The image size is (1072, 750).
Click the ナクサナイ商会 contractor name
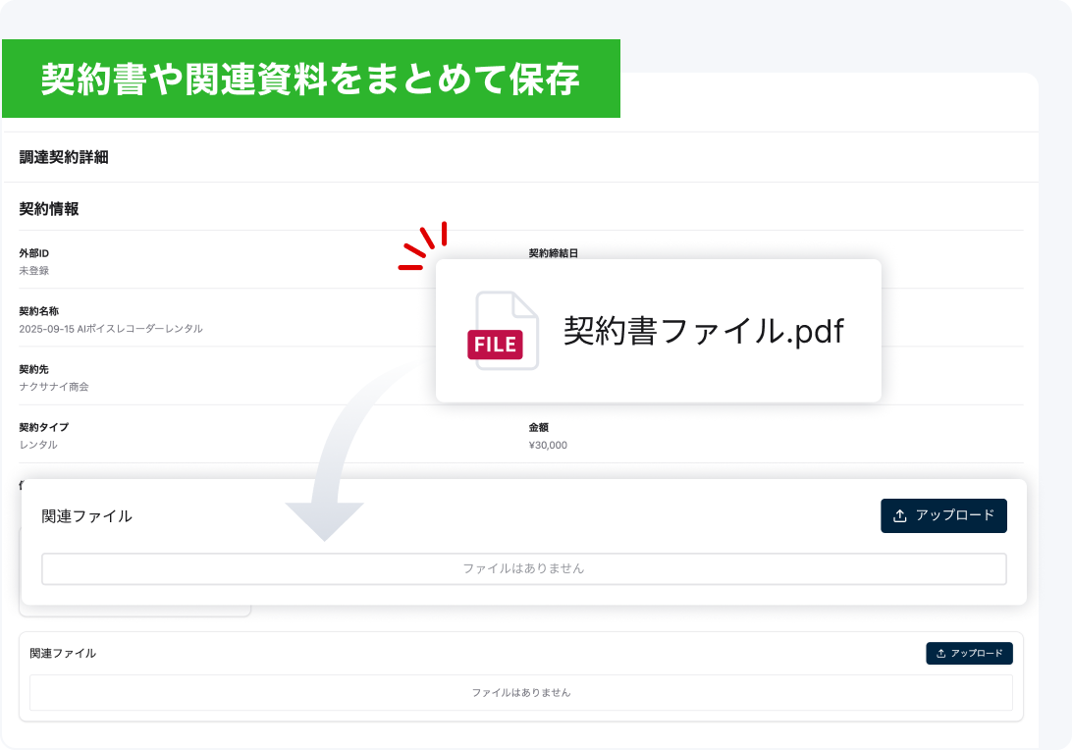coord(54,387)
